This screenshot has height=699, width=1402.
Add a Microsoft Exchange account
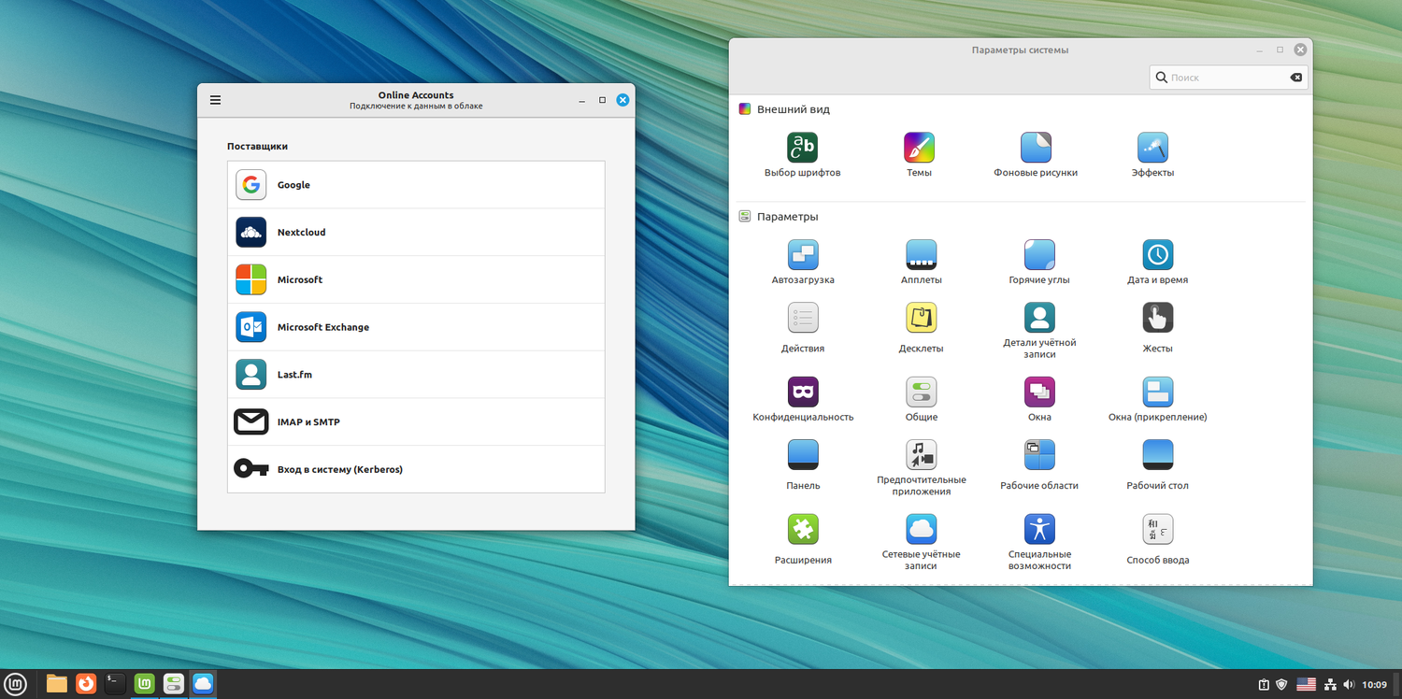(x=416, y=327)
